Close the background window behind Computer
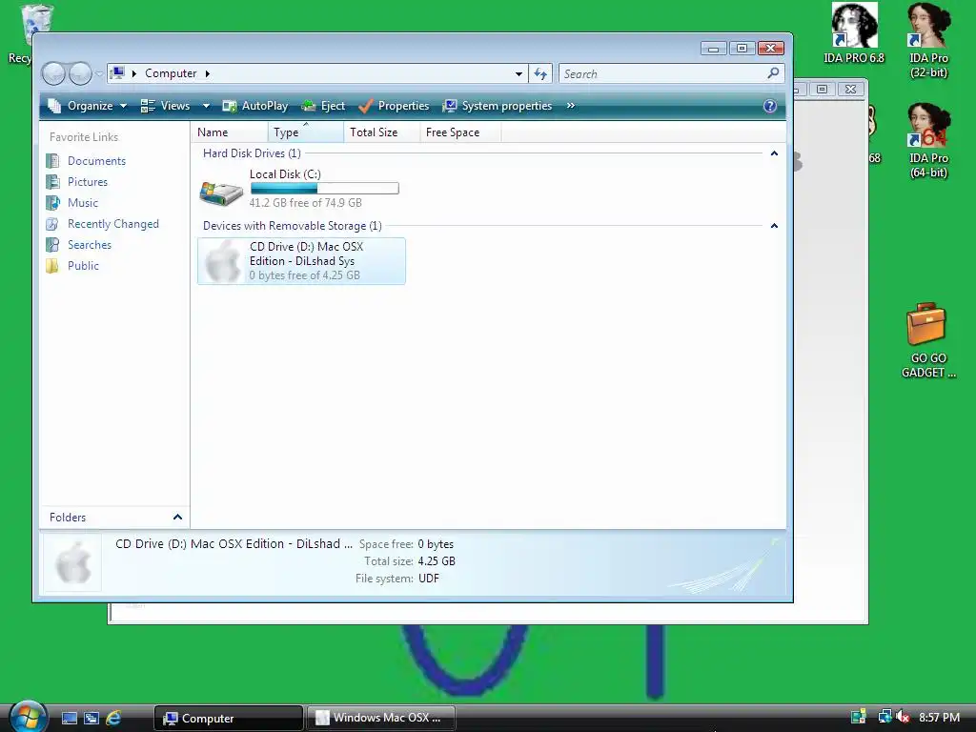 [850, 89]
